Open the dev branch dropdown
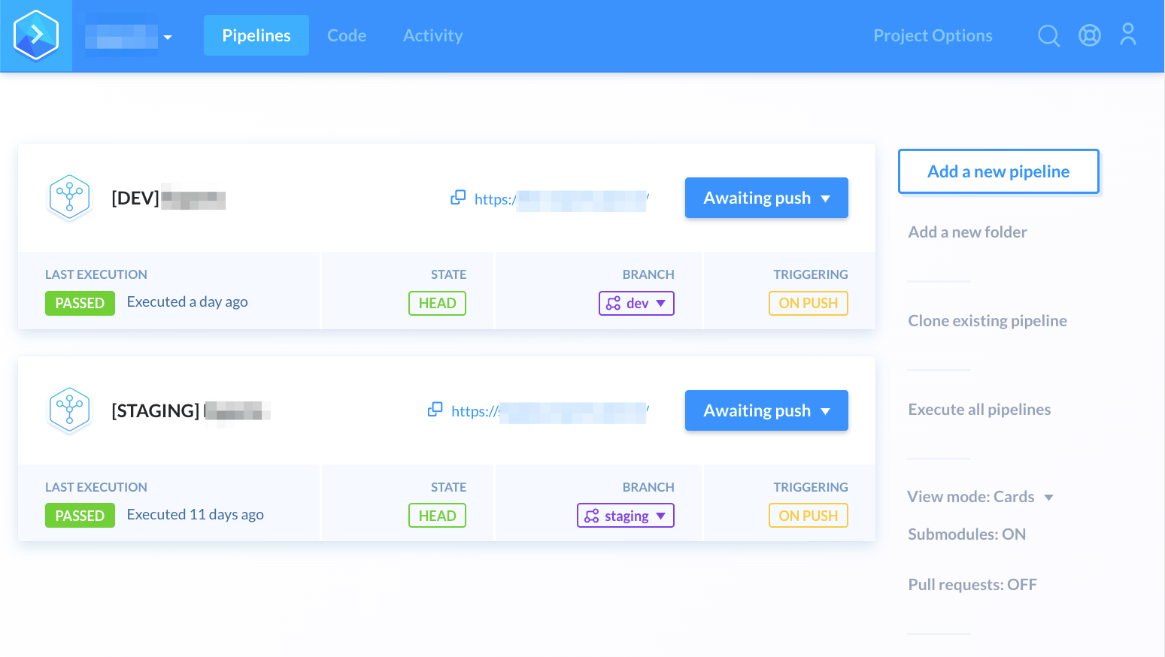 coord(636,303)
